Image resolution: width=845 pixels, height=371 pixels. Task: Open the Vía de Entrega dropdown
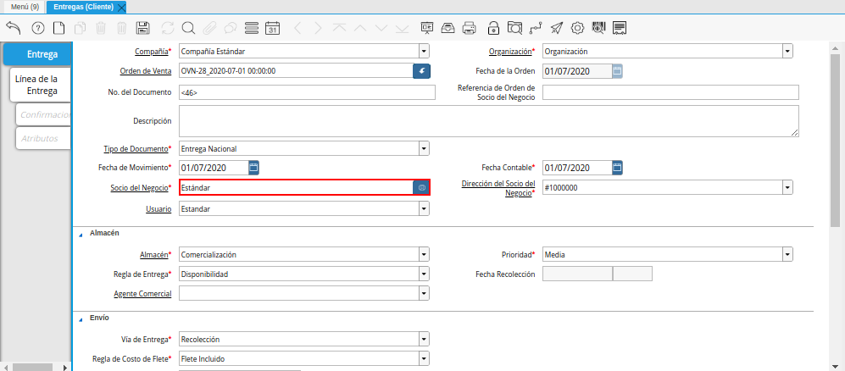(424, 340)
